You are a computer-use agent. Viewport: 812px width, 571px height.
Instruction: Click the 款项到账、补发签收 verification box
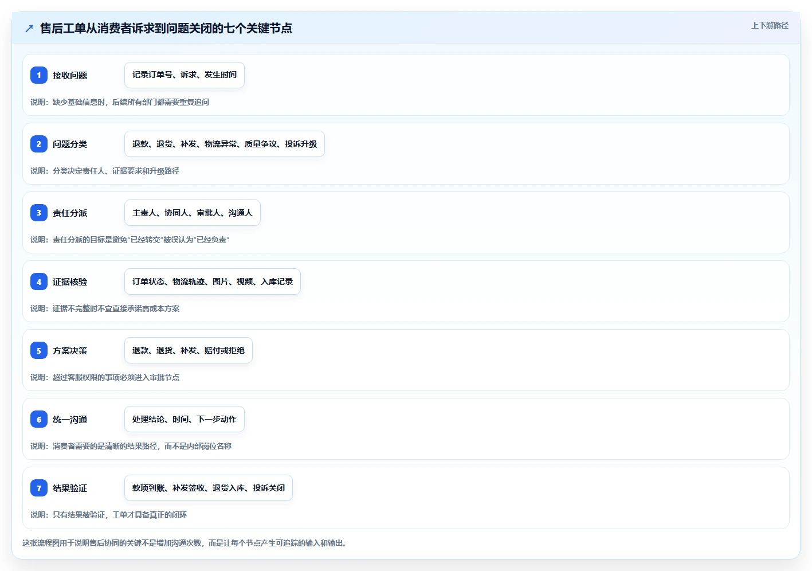209,488
